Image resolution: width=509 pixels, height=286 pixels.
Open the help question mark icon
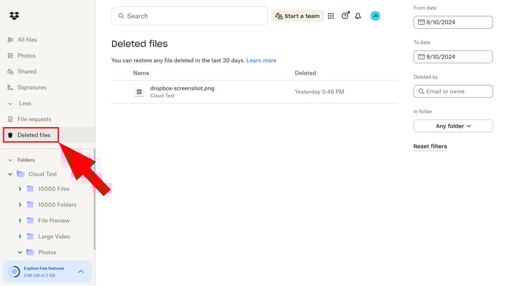point(345,16)
